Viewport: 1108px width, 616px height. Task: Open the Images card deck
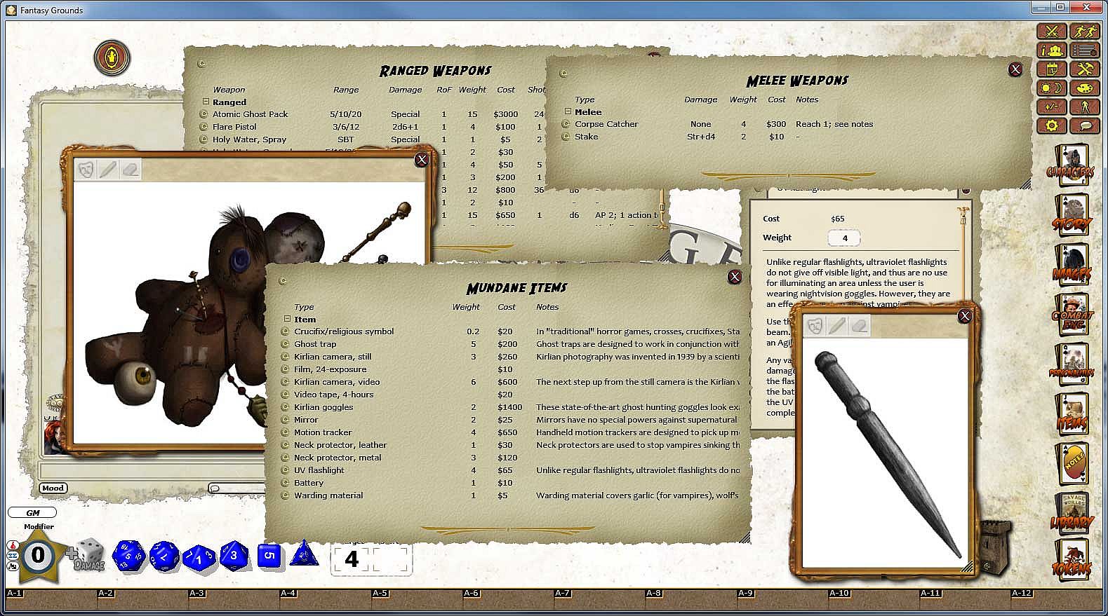1071,264
